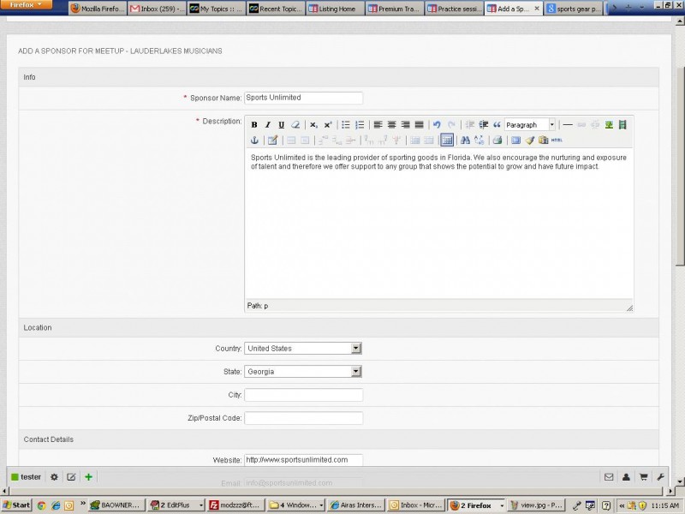
Task: Click the tester user button in bottom bar
Action: coord(26,477)
